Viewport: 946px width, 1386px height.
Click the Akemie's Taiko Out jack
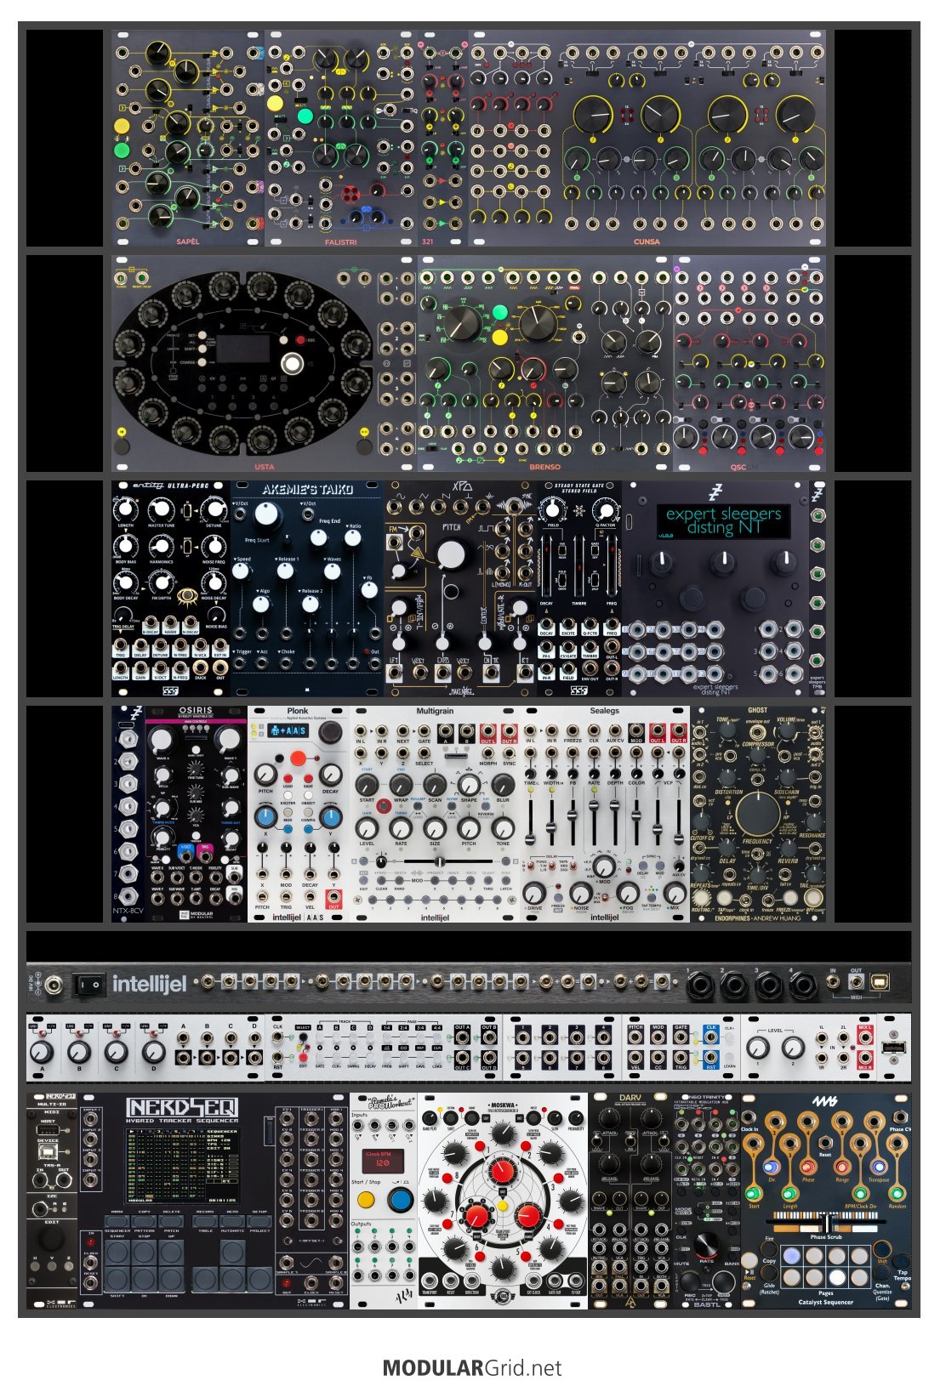[374, 663]
